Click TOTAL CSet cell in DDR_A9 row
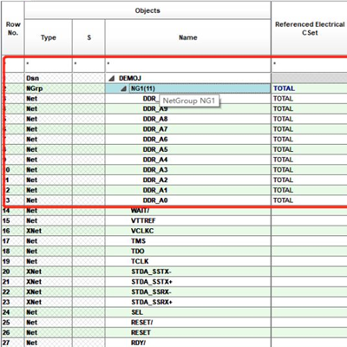The height and width of the screenshot is (347, 347). [x=309, y=109]
